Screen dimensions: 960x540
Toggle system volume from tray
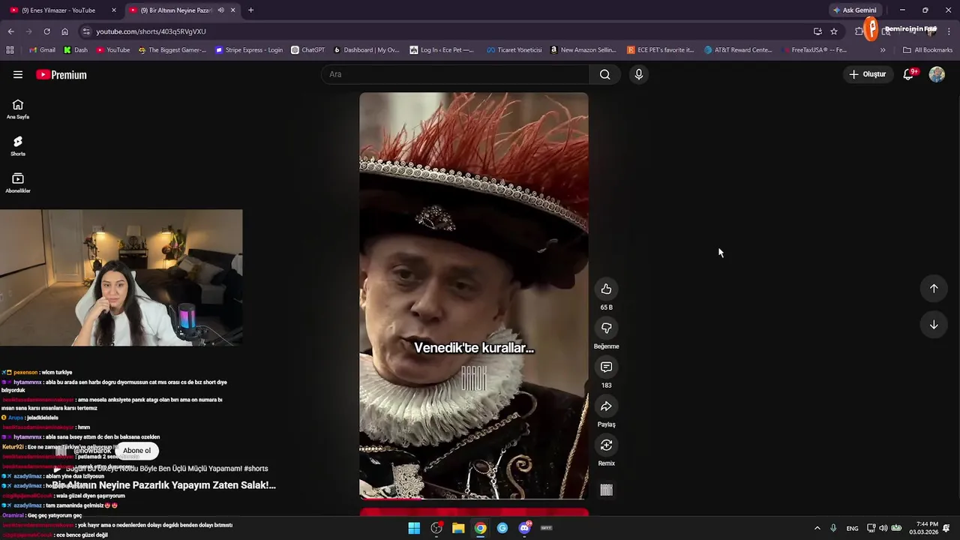click(x=883, y=528)
